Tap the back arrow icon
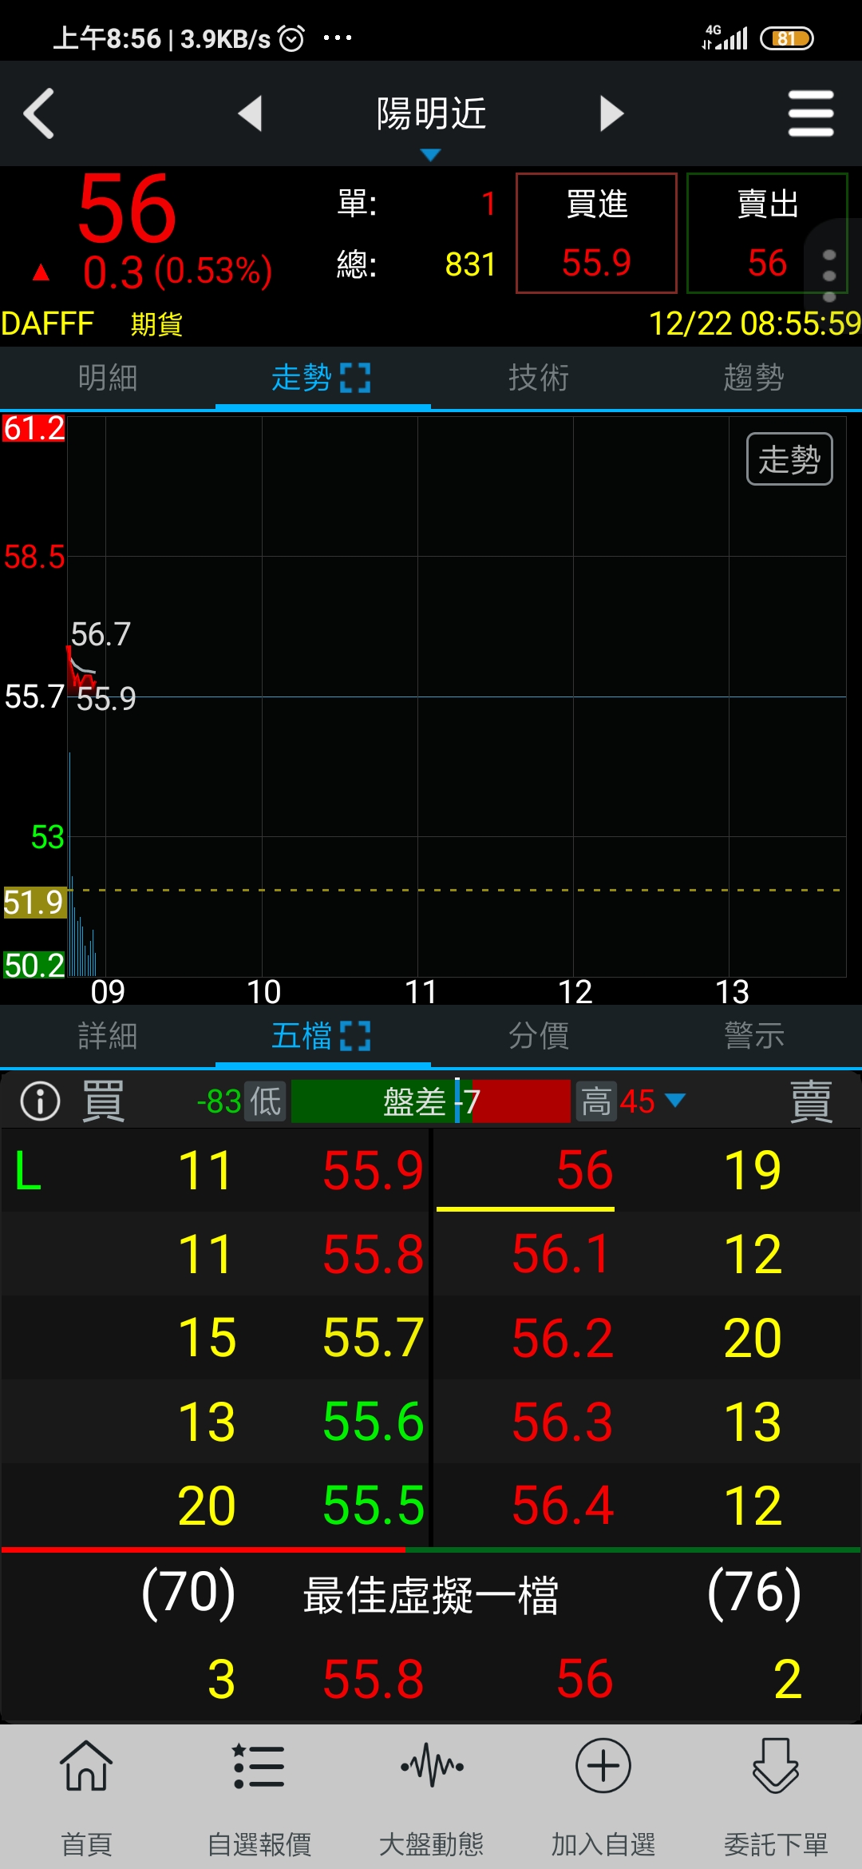This screenshot has width=862, height=1869. point(38,113)
